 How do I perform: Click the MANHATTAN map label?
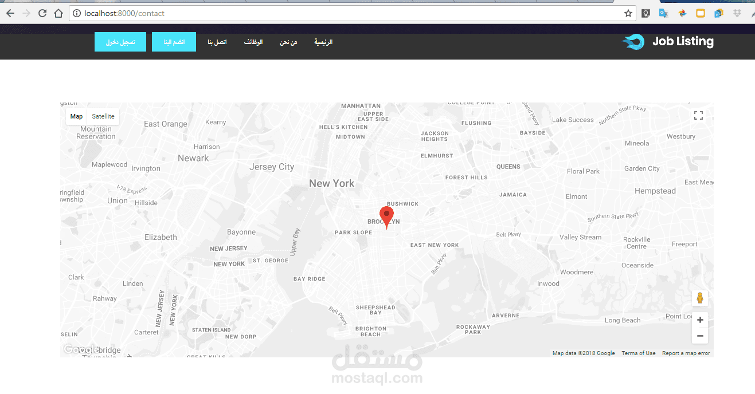361,106
